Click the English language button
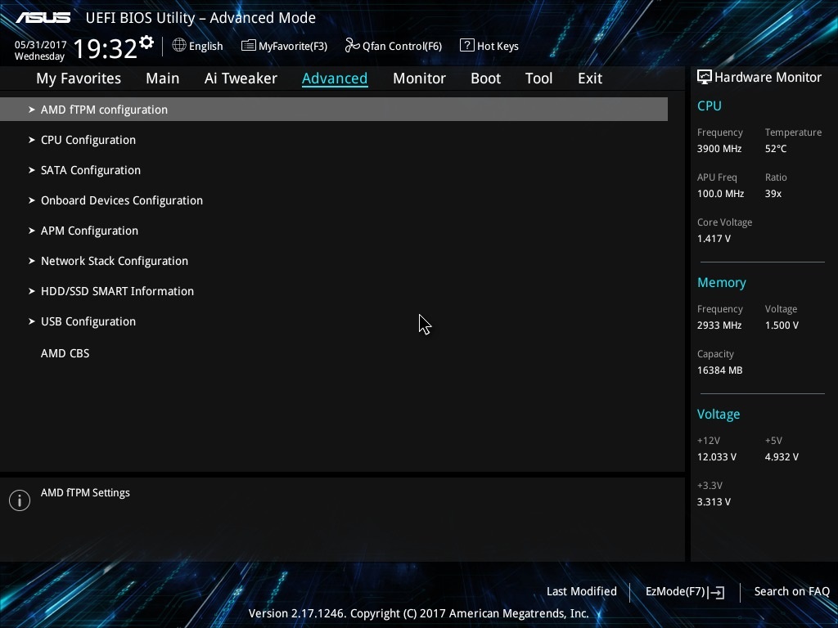Screen dimensions: 838x628 [x=198, y=46]
